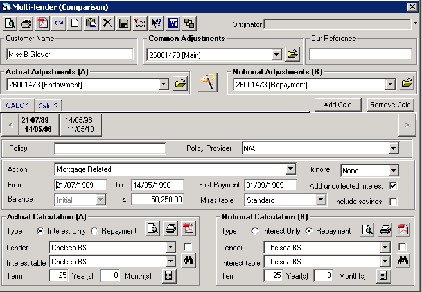Toggle the Add uncollected interest checkbox

pos(393,186)
